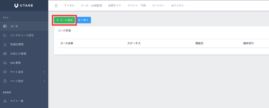Click the コース名称 column header
269x108 pixels.
click(x=67, y=43)
